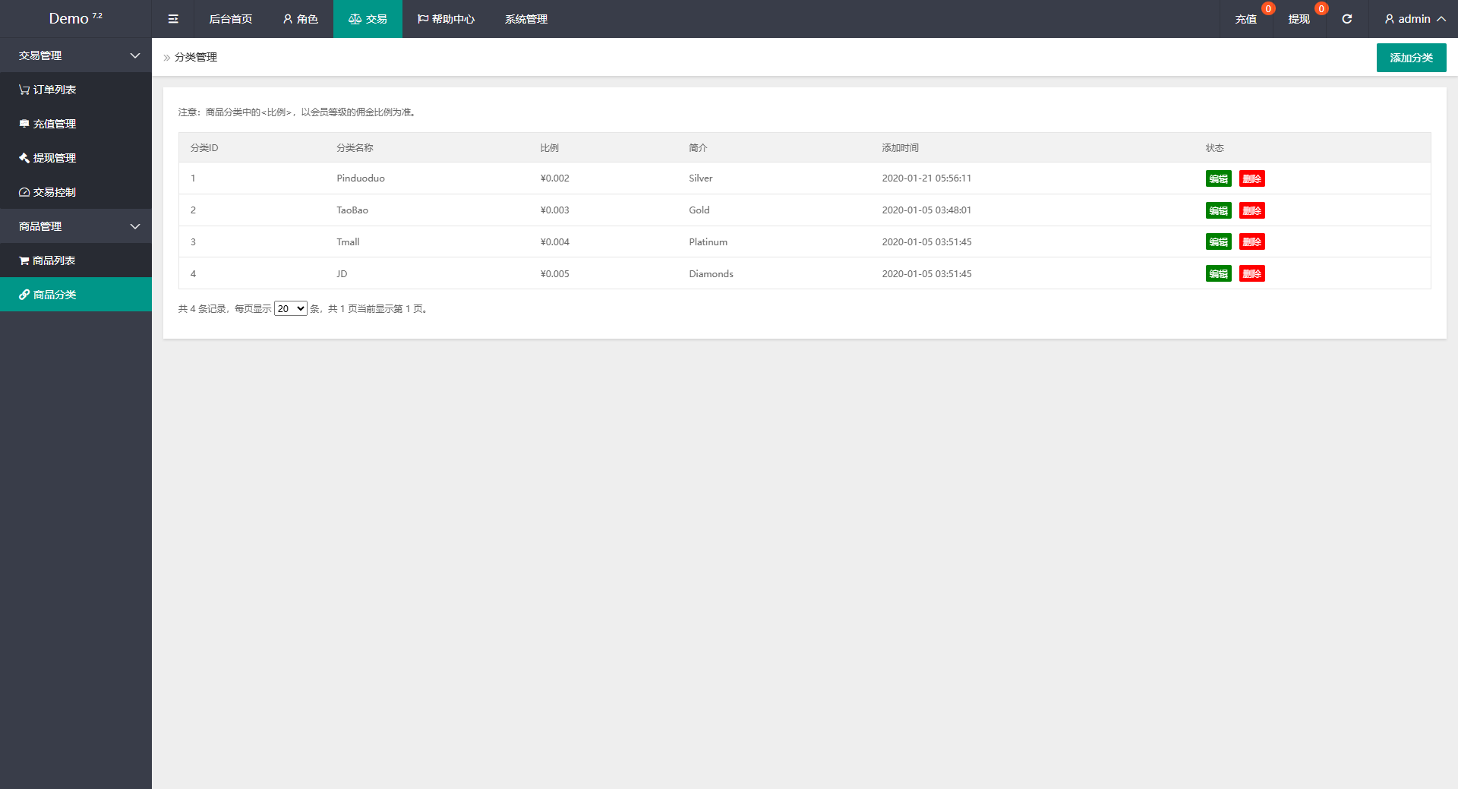Viewport: 1458px width, 789px height.
Task: Open the 系统管理 top menu
Action: point(525,19)
